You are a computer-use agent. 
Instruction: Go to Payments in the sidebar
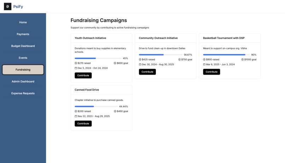(23, 34)
